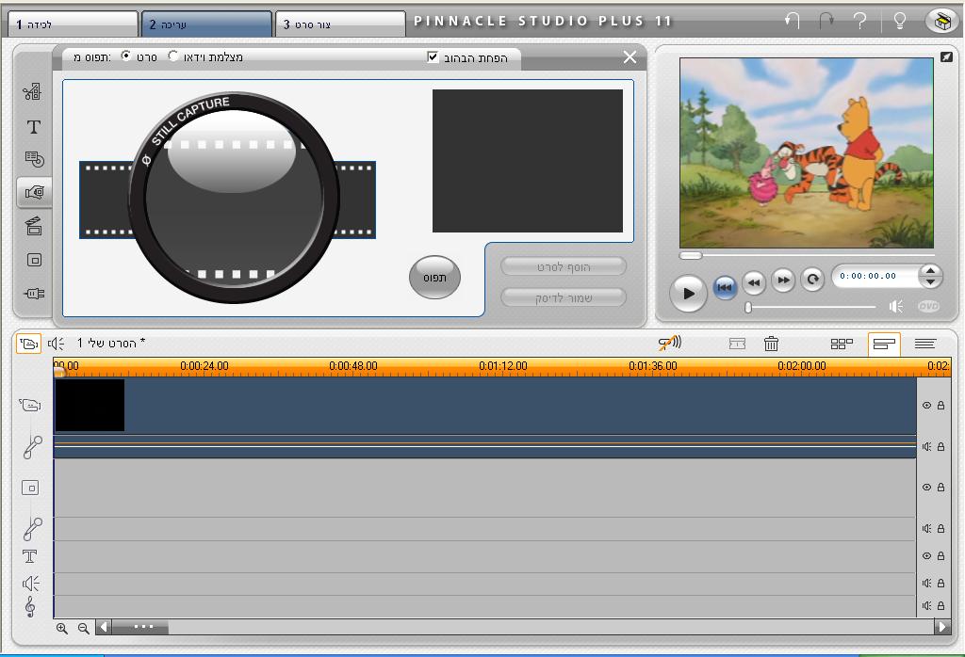Click the undo arrow in title bar
Image resolution: width=965 pixels, height=657 pixels.
tap(792, 21)
